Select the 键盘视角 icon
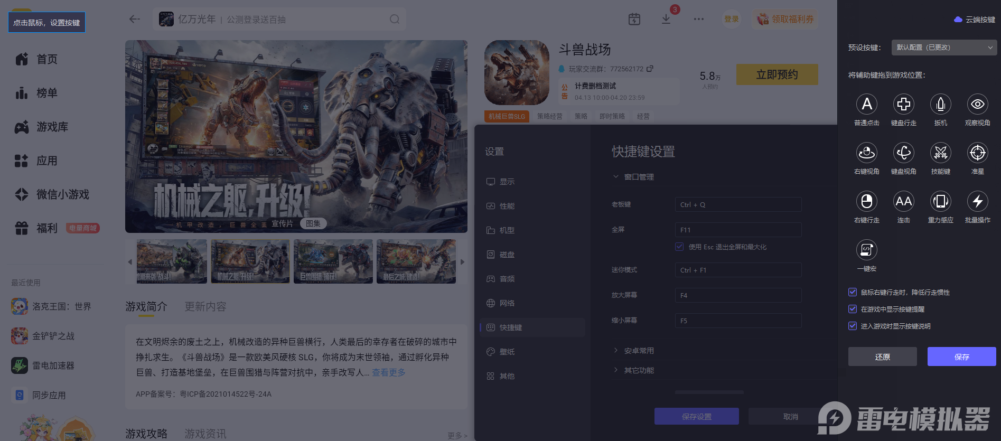This screenshot has width=1001, height=441. click(904, 153)
